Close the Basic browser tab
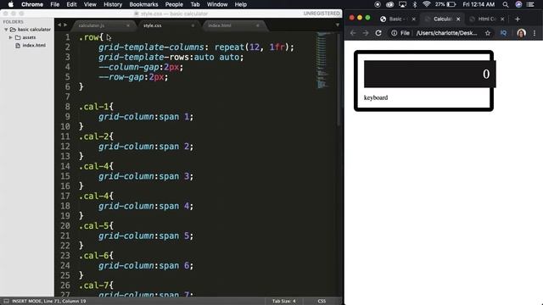543x305 pixels. [x=413, y=19]
